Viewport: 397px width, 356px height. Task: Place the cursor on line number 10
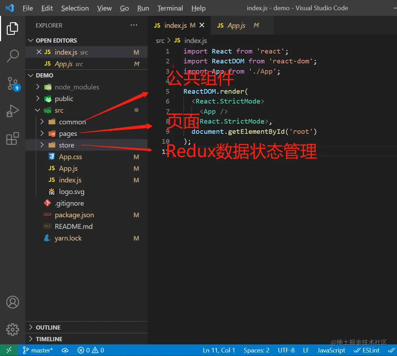pyautogui.click(x=165, y=141)
